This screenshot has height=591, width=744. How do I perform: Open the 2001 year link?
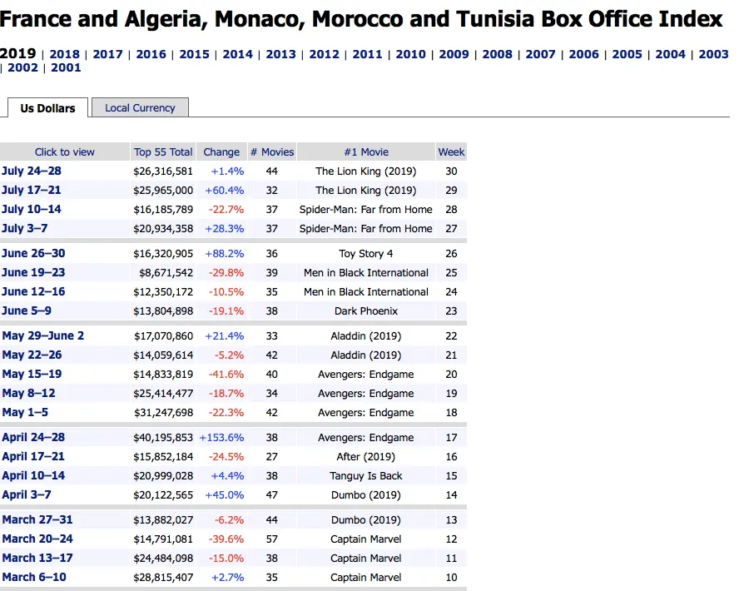tap(66, 68)
